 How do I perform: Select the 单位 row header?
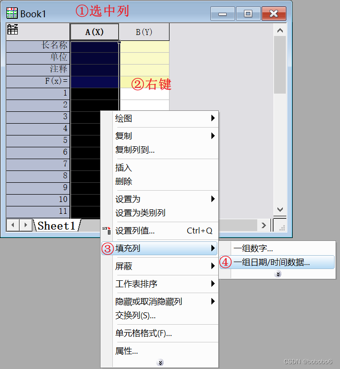(x=37, y=58)
